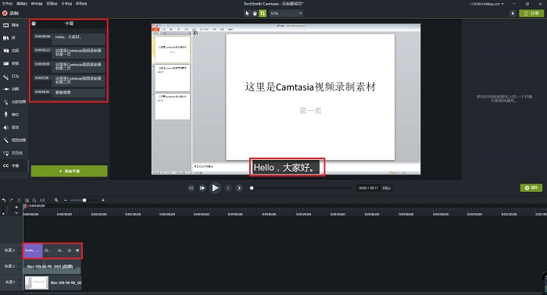Expand track options chevron above timeline tracks

[x=16, y=213]
